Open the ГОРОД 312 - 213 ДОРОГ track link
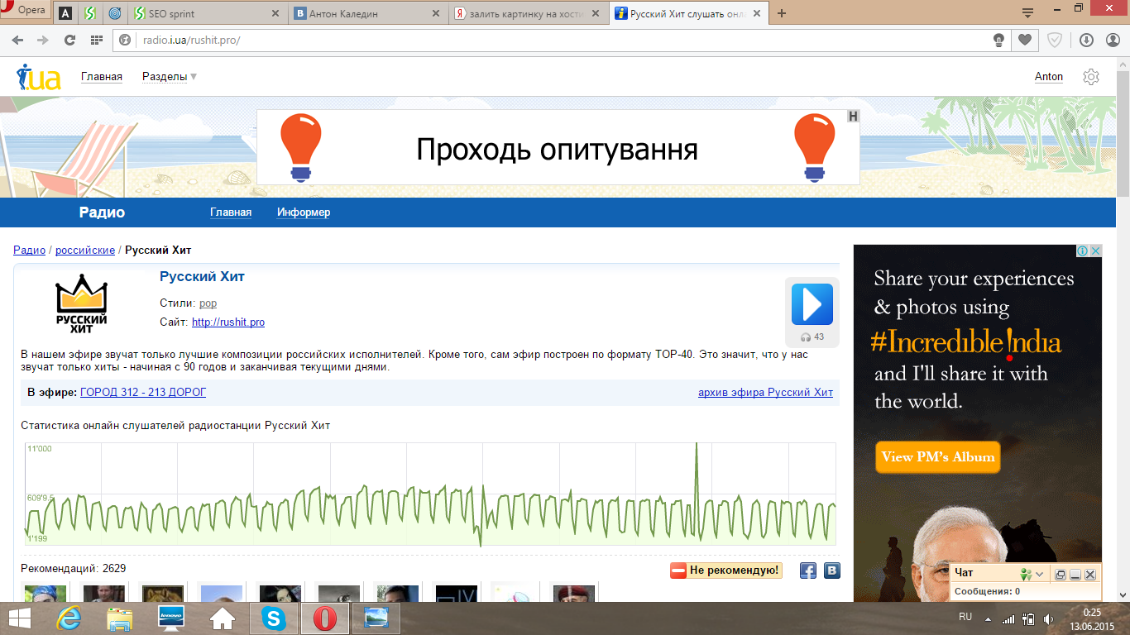 [x=143, y=392]
